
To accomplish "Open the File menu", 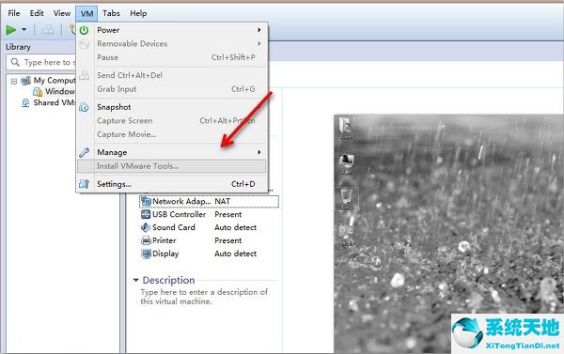I will [x=14, y=13].
